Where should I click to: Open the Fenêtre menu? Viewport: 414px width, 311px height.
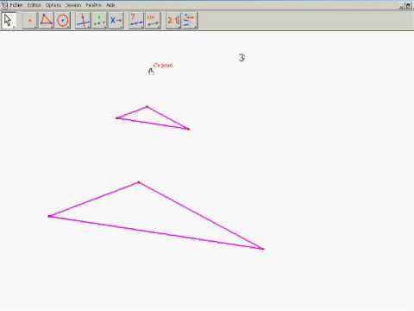tap(93, 5)
